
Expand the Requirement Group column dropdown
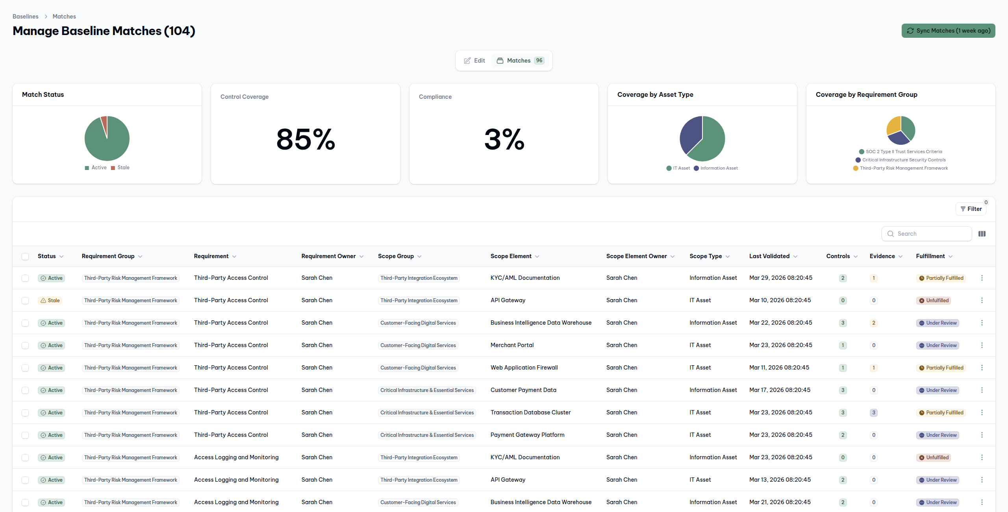[x=140, y=257]
